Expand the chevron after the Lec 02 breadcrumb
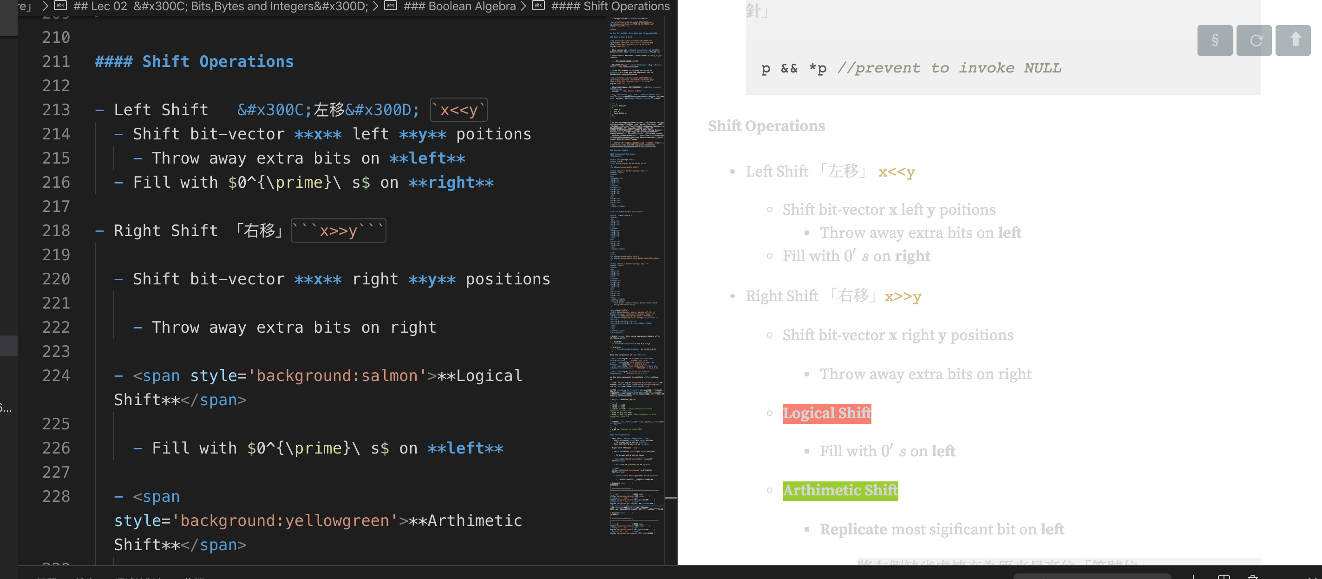Screen dimensions: 1322x579 pyautogui.click(x=375, y=6)
